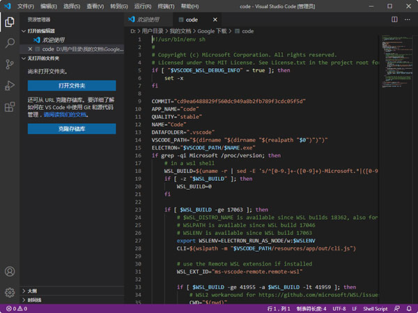Image resolution: width=418 pixels, height=313 pixels.
Task: Switch to the 欢迎使用 editor tab
Action: click(x=146, y=20)
